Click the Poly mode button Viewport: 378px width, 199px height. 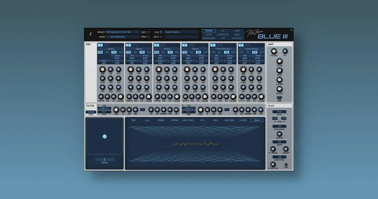tap(279, 112)
